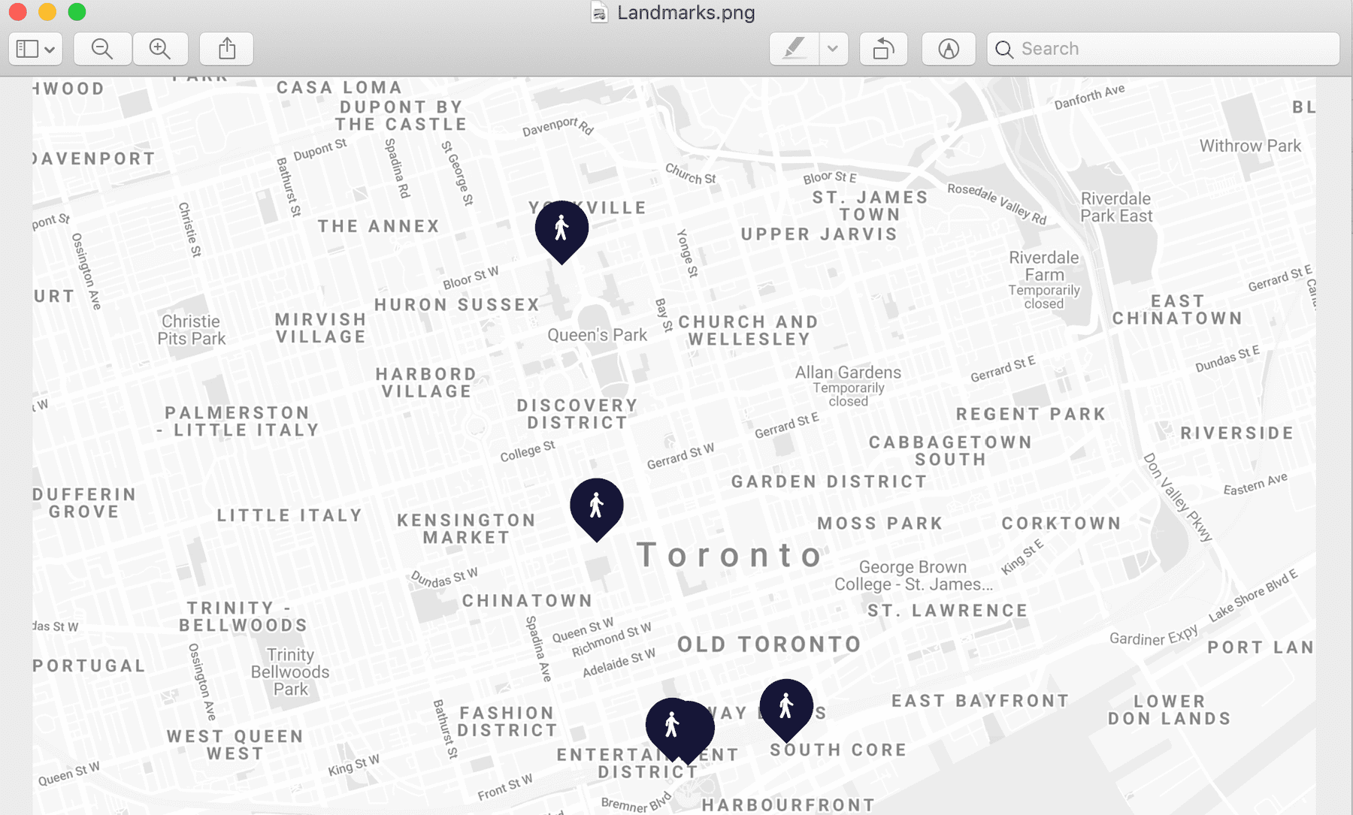Show the Markup toolbar
The image size is (1353, 815).
click(x=948, y=48)
